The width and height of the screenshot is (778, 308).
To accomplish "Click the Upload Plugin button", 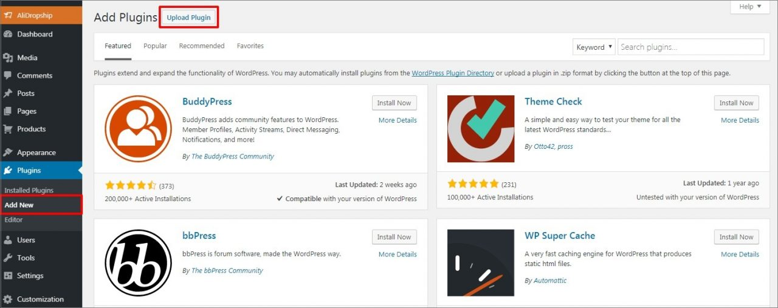I will (x=188, y=18).
